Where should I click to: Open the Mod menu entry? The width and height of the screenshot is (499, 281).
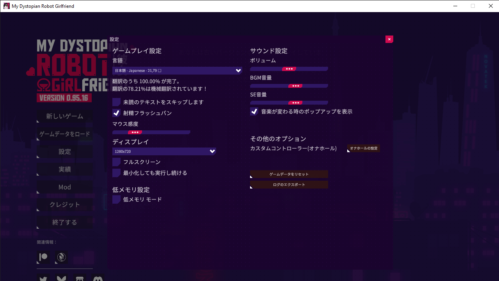tap(65, 187)
